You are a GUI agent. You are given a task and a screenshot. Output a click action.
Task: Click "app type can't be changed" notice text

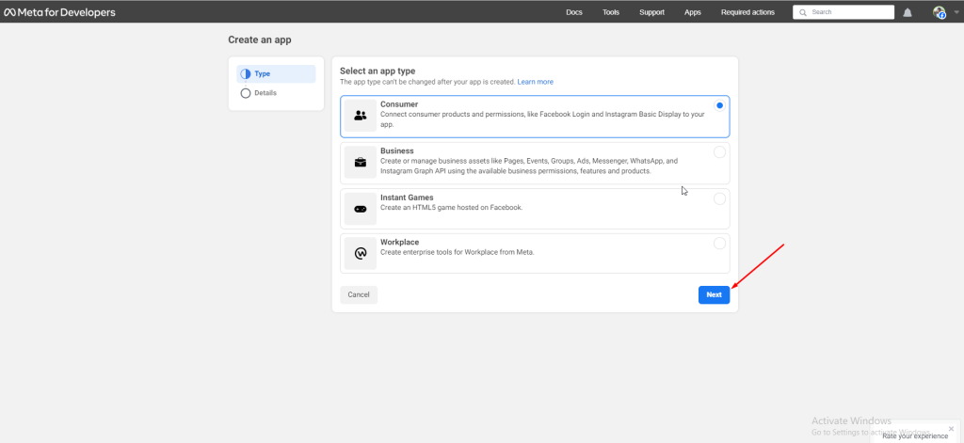click(x=427, y=82)
